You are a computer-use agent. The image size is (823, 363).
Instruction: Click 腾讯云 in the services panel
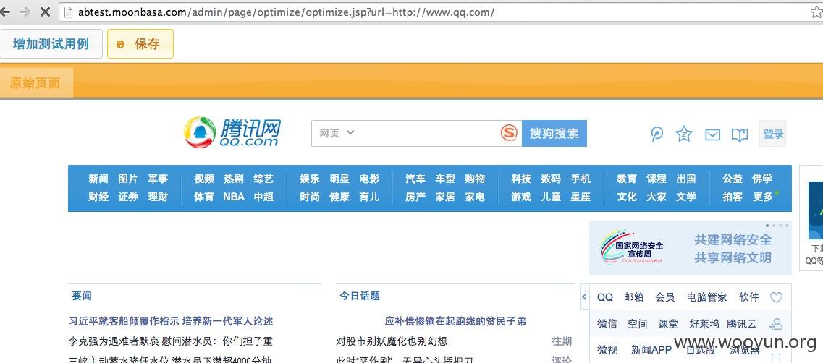coord(742,324)
